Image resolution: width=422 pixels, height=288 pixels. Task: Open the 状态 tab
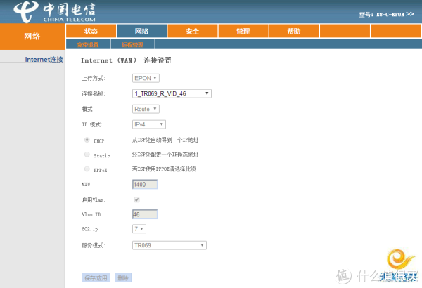tap(91, 31)
